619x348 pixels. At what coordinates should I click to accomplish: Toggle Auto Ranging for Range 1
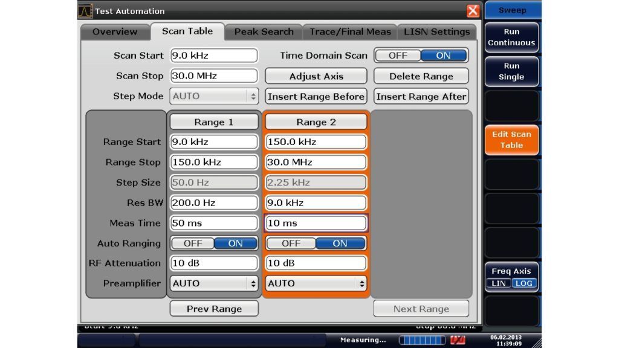(x=214, y=243)
